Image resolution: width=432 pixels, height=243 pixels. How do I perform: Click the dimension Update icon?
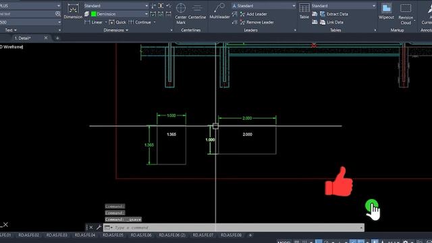(x=161, y=13)
